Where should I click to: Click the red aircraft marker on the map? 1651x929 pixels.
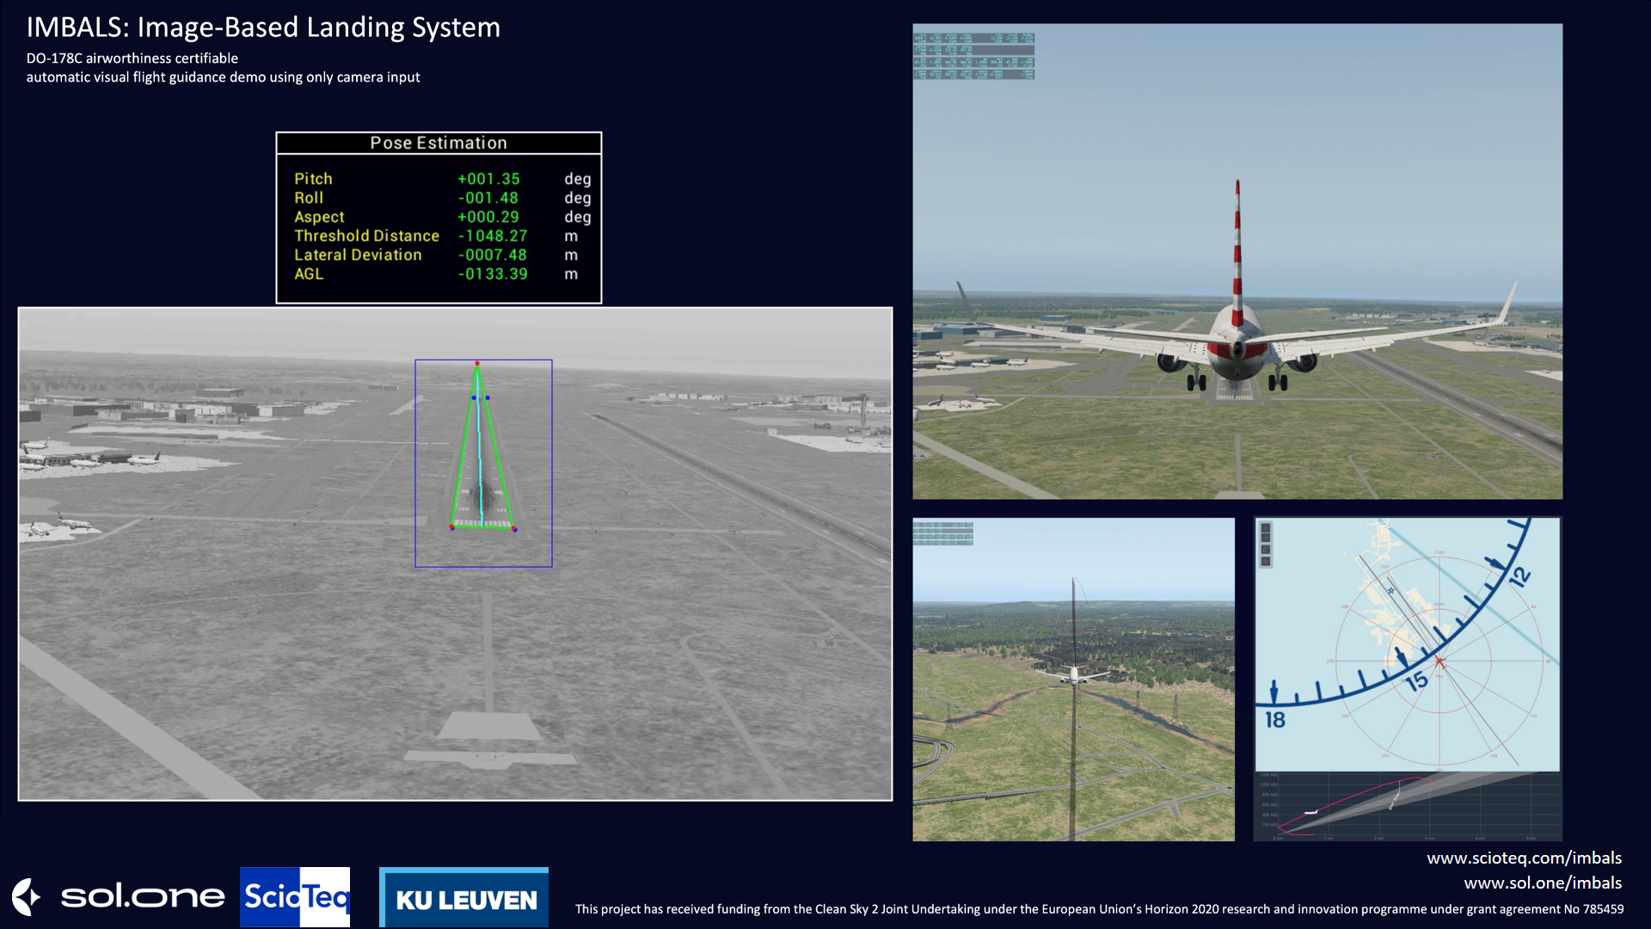[x=1439, y=661]
